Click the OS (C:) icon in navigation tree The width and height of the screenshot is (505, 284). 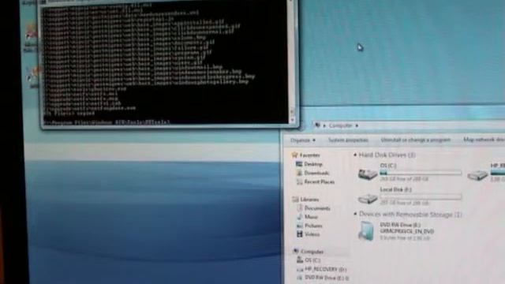coord(300,260)
